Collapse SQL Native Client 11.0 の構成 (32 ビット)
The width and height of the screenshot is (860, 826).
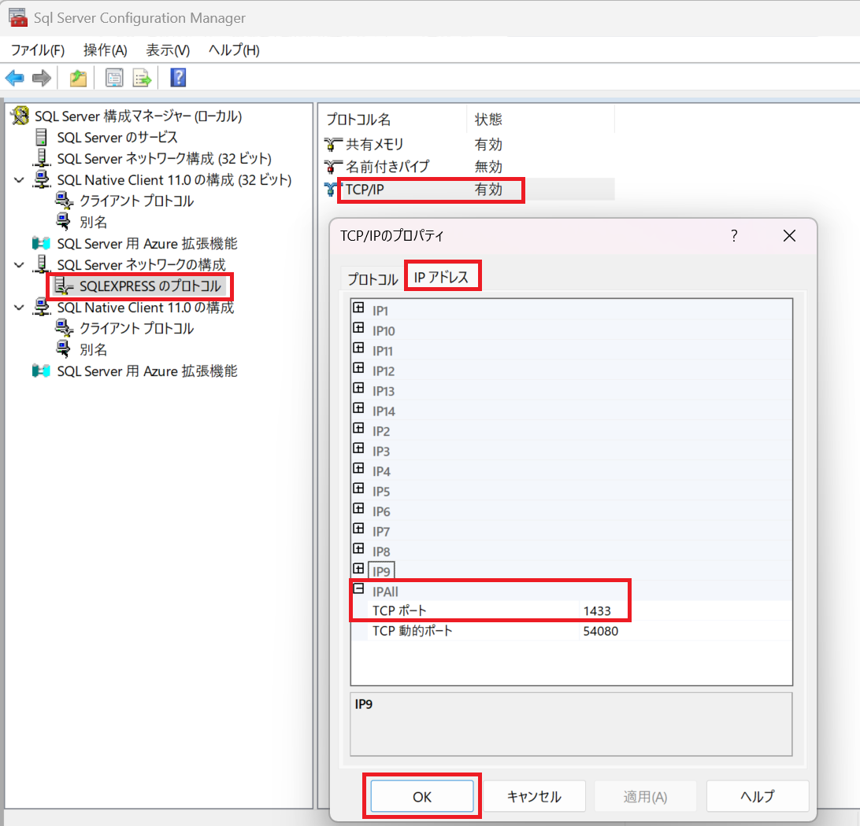(x=19, y=179)
